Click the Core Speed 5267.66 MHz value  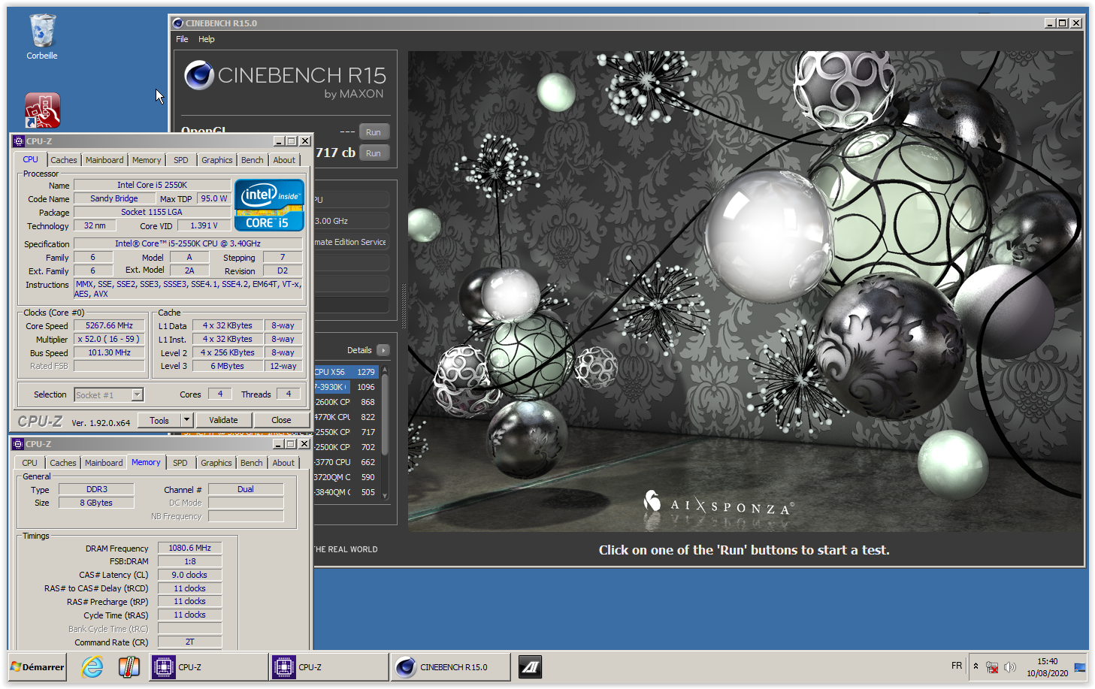(109, 325)
